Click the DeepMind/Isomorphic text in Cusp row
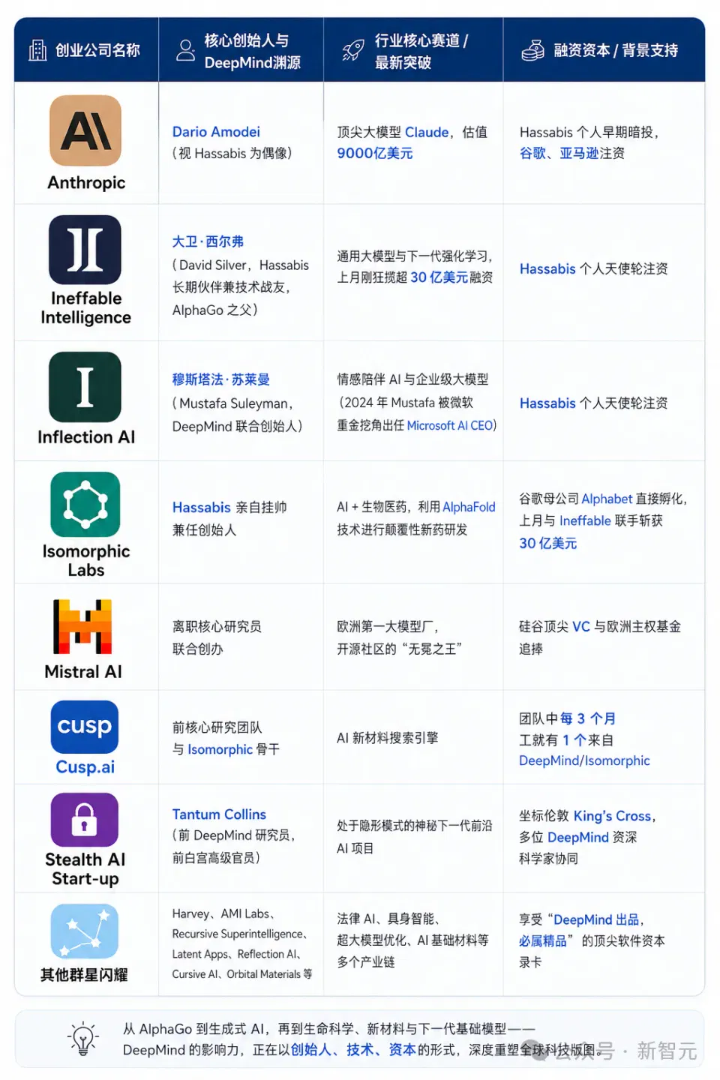 pyautogui.click(x=584, y=761)
